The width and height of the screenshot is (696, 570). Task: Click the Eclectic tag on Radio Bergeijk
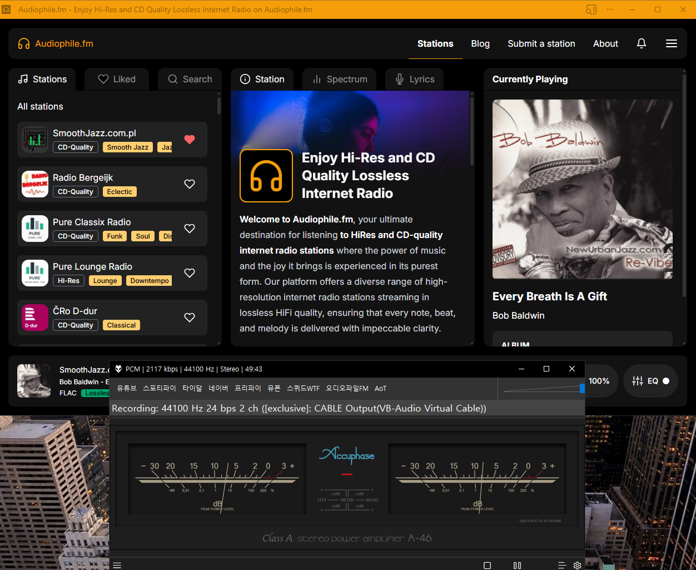tap(120, 192)
